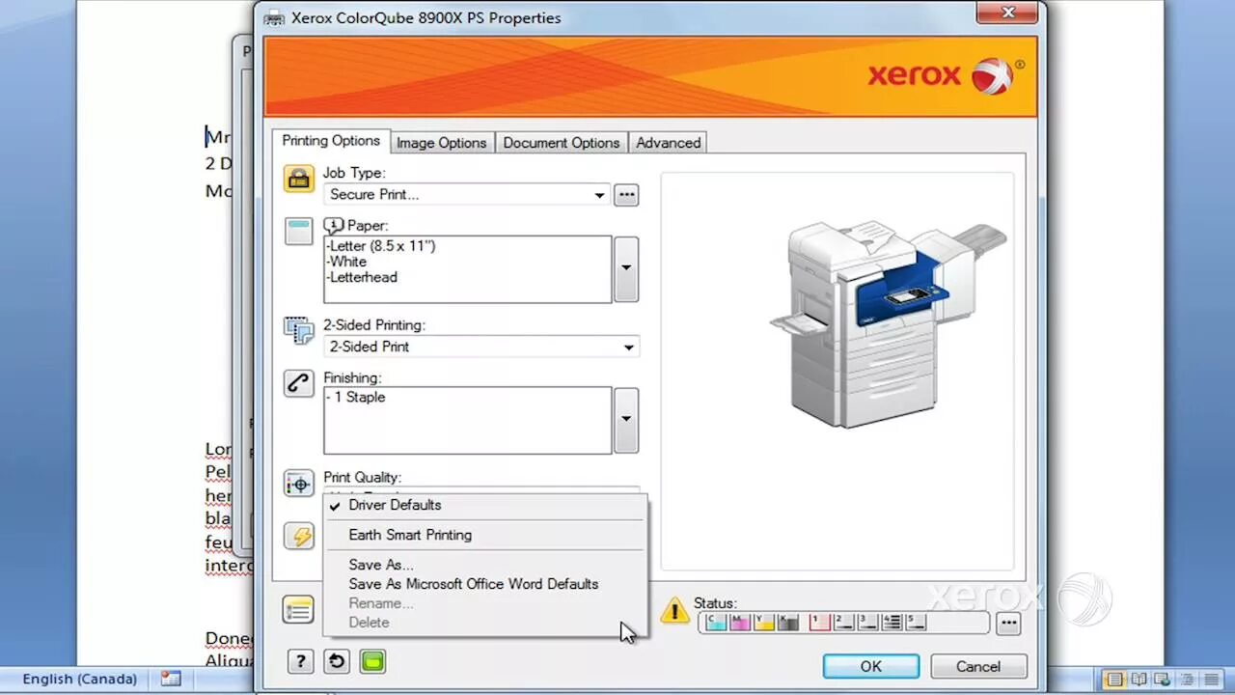Click paper tray 3 status icon

867,623
